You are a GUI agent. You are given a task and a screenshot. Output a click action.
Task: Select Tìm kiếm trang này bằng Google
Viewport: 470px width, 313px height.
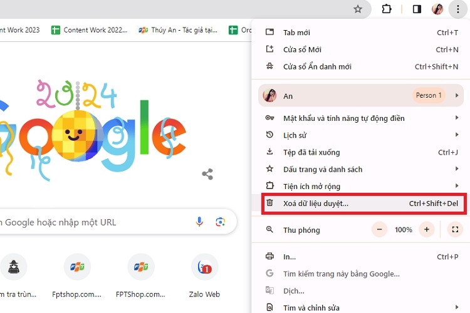pos(360,274)
